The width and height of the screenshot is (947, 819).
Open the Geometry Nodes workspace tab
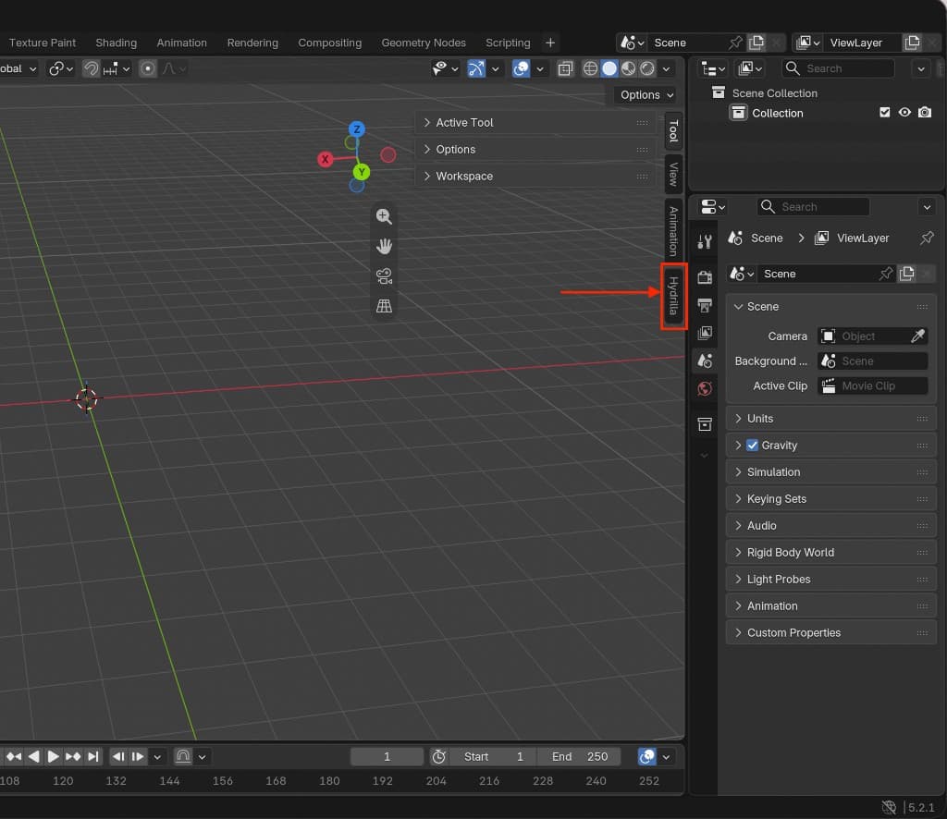[424, 43]
